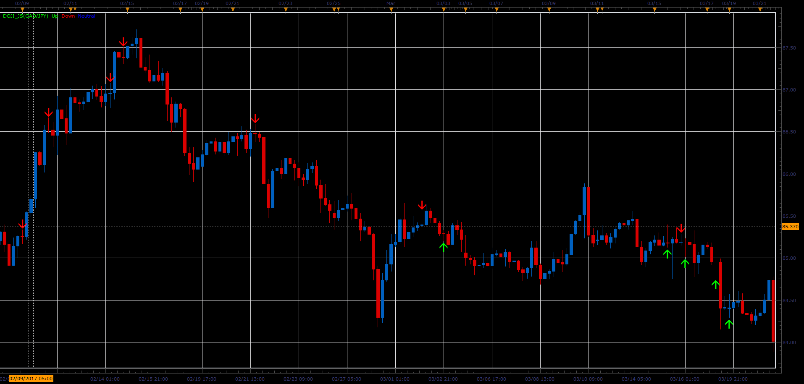The width and height of the screenshot is (804, 384).
Task: Click the blue 'Neutral' legend label
Action: pos(87,16)
